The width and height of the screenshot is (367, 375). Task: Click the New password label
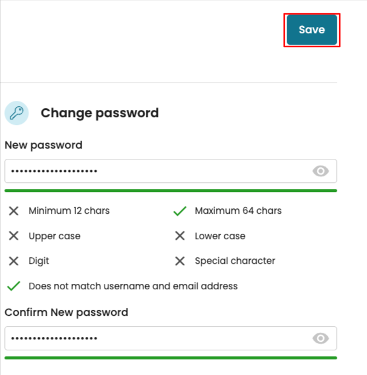pyautogui.click(x=44, y=145)
